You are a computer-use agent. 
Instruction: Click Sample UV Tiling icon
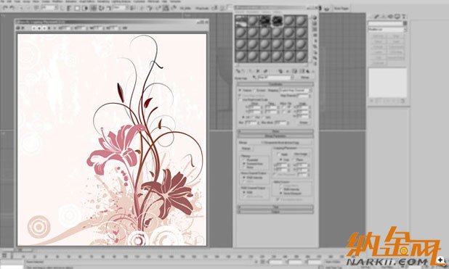[315, 35]
